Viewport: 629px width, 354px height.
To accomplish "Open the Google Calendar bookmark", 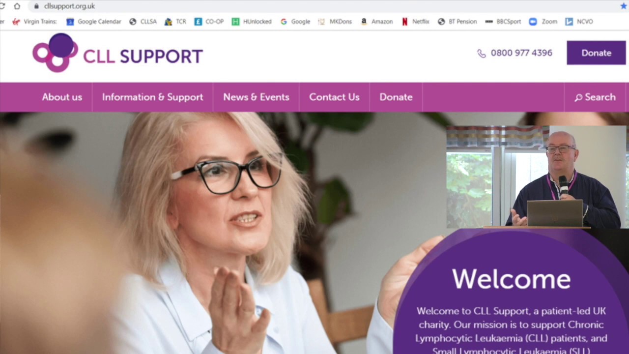I will [93, 22].
